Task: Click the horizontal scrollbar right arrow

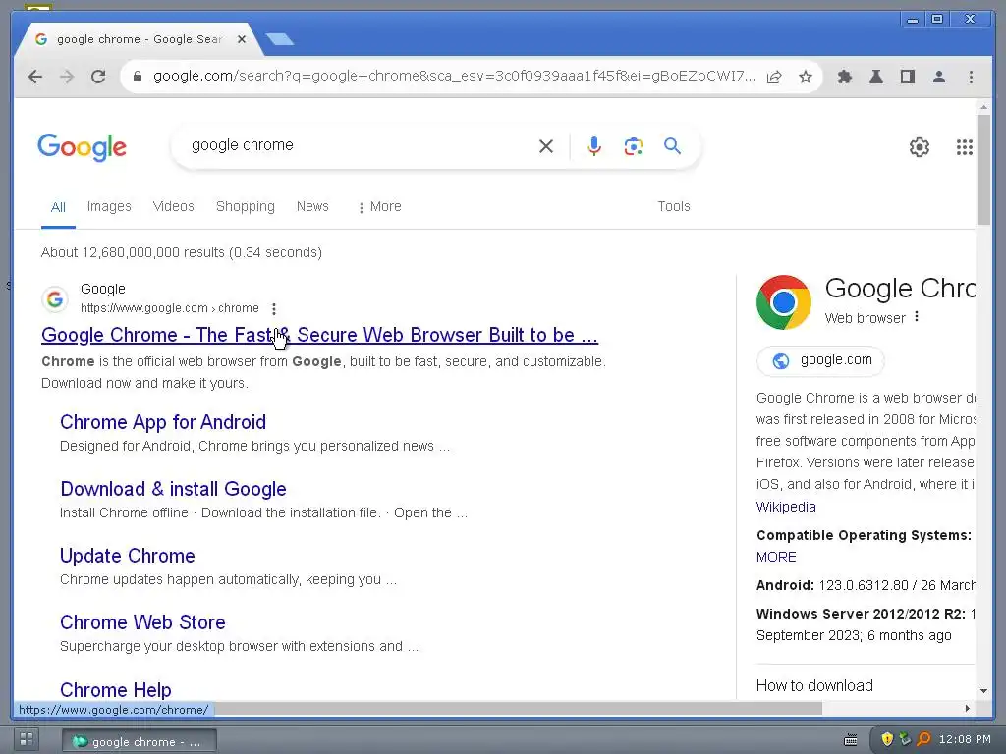Action: pyautogui.click(x=968, y=708)
